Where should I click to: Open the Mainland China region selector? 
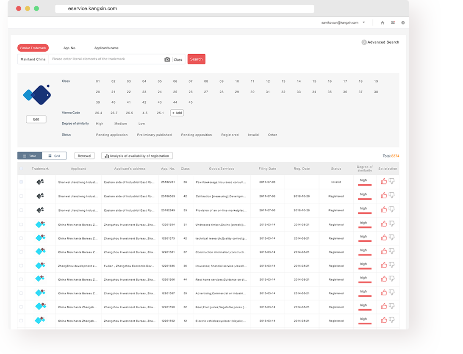point(33,59)
